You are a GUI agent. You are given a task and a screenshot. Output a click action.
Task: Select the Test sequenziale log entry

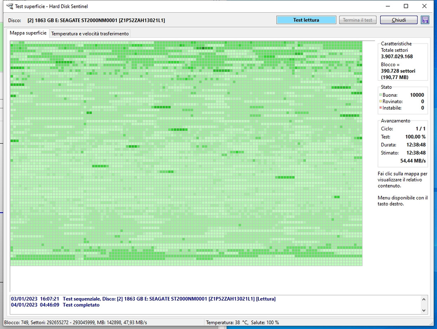coord(143,299)
